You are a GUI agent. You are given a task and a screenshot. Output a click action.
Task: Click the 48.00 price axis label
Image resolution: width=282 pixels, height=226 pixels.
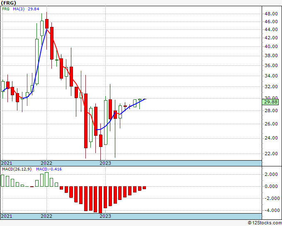271,14
